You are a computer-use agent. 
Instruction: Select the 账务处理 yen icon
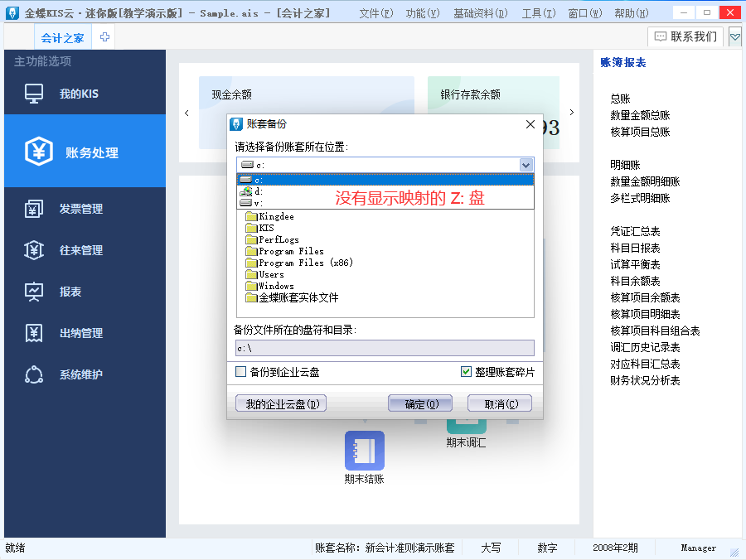(x=38, y=152)
